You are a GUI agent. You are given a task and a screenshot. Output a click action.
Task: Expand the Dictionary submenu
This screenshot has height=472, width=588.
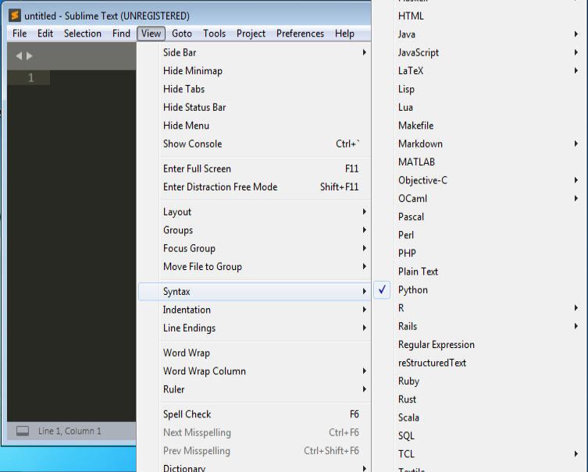255,468
